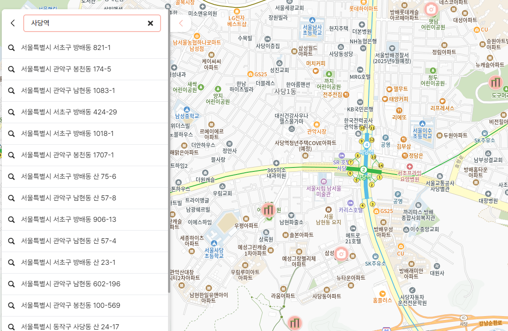Select result 서울특별시 관악구 남현동 1083-1
The image size is (508, 331).
click(x=85, y=91)
